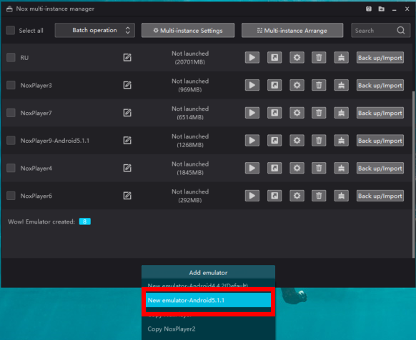Image resolution: width=416 pixels, height=340 pixels.
Task: Collapse the Add emulator menu header
Action: click(x=208, y=272)
